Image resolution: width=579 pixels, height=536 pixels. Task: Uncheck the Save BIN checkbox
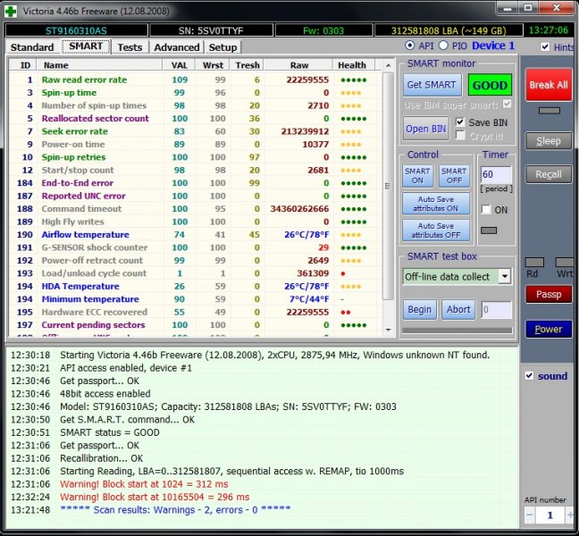(460, 122)
